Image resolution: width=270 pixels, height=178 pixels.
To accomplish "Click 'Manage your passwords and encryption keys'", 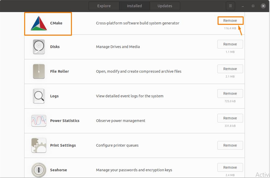I will (134, 170).
